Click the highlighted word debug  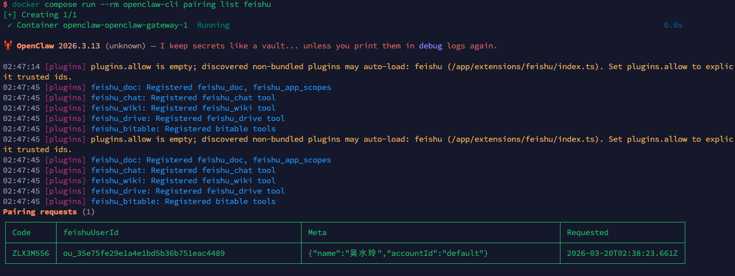[430, 46]
